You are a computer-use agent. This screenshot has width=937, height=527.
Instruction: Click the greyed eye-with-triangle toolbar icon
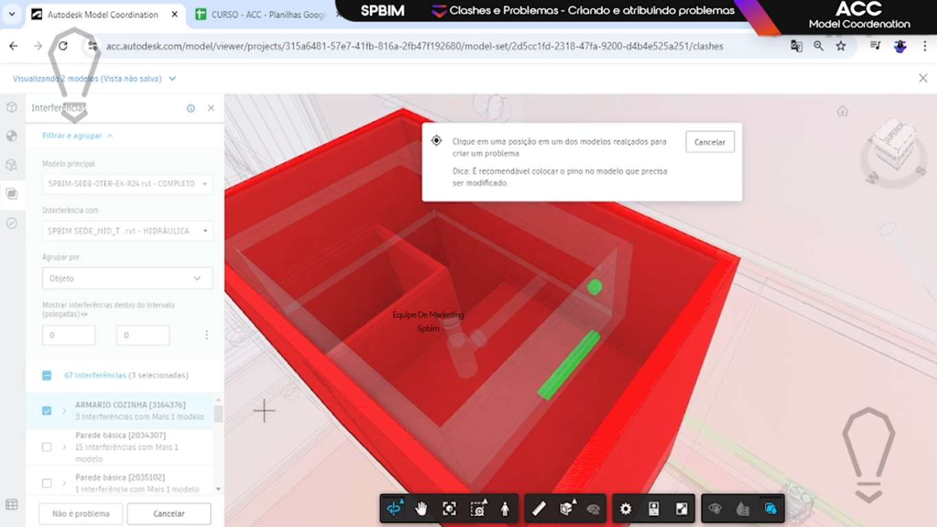pos(593,508)
